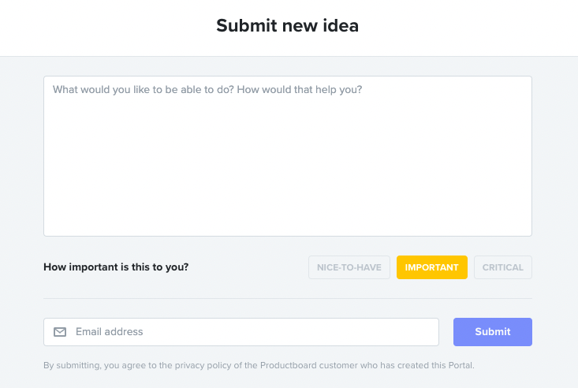Mark this idea as CRITICAL
The image size is (578, 388).
click(503, 267)
